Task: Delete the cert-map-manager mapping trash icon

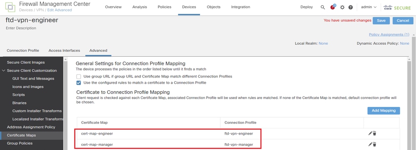Action: coord(374,144)
